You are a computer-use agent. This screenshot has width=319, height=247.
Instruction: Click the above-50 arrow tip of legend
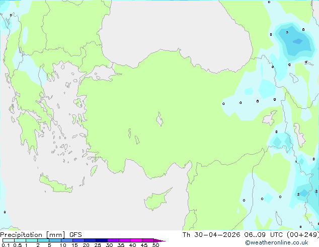(x=159, y=240)
